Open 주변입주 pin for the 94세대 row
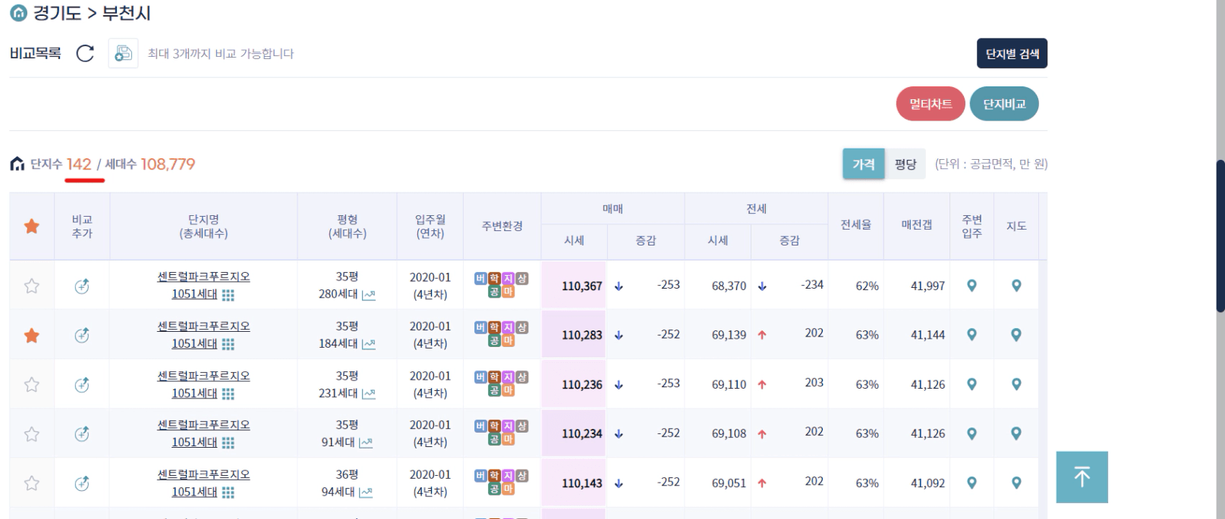This screenshot has width=1225, height=519. pyautogui.click(x=971, y=483)
